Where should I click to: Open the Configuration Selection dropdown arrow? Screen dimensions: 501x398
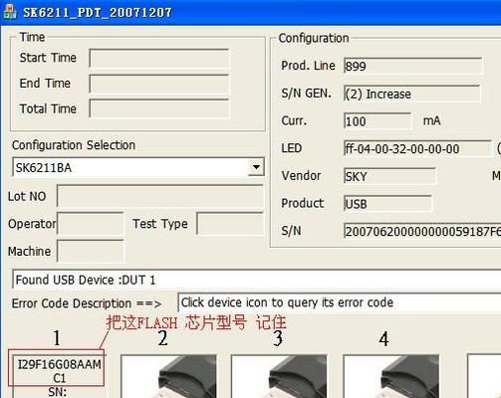(x=256, y=167)
